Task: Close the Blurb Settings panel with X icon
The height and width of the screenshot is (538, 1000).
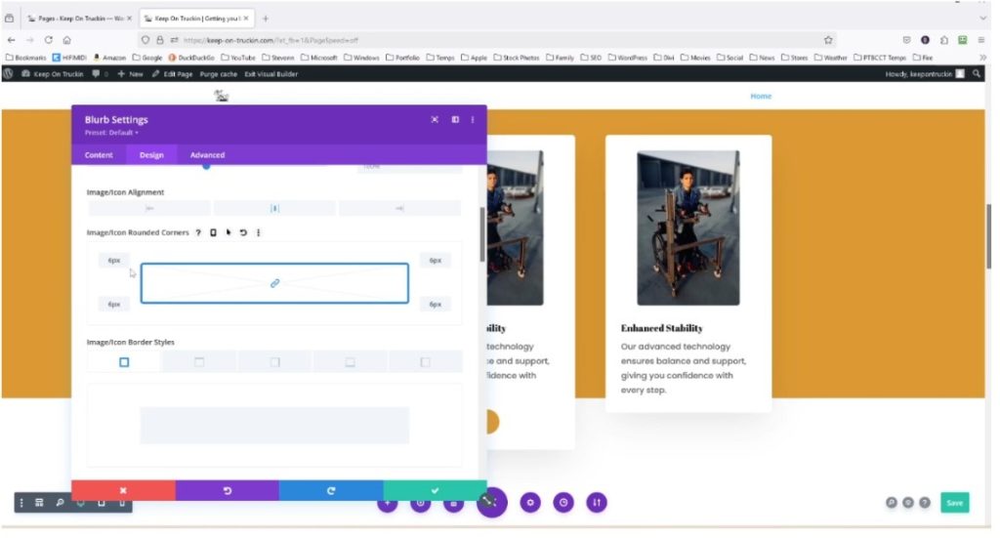Action: pyautogui.click(x=435, y=120)
